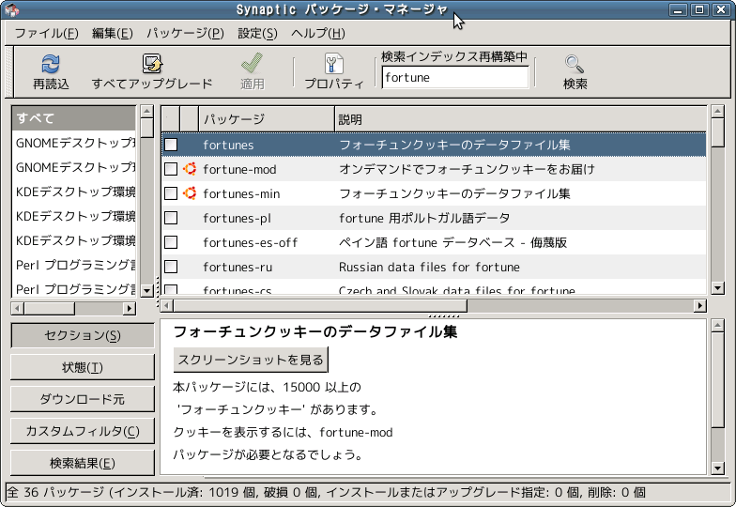Viewport: 736px width, 507px height.
Task: Click the up arrow on the description pane scrollbar
Action: [x=717, y=325]
